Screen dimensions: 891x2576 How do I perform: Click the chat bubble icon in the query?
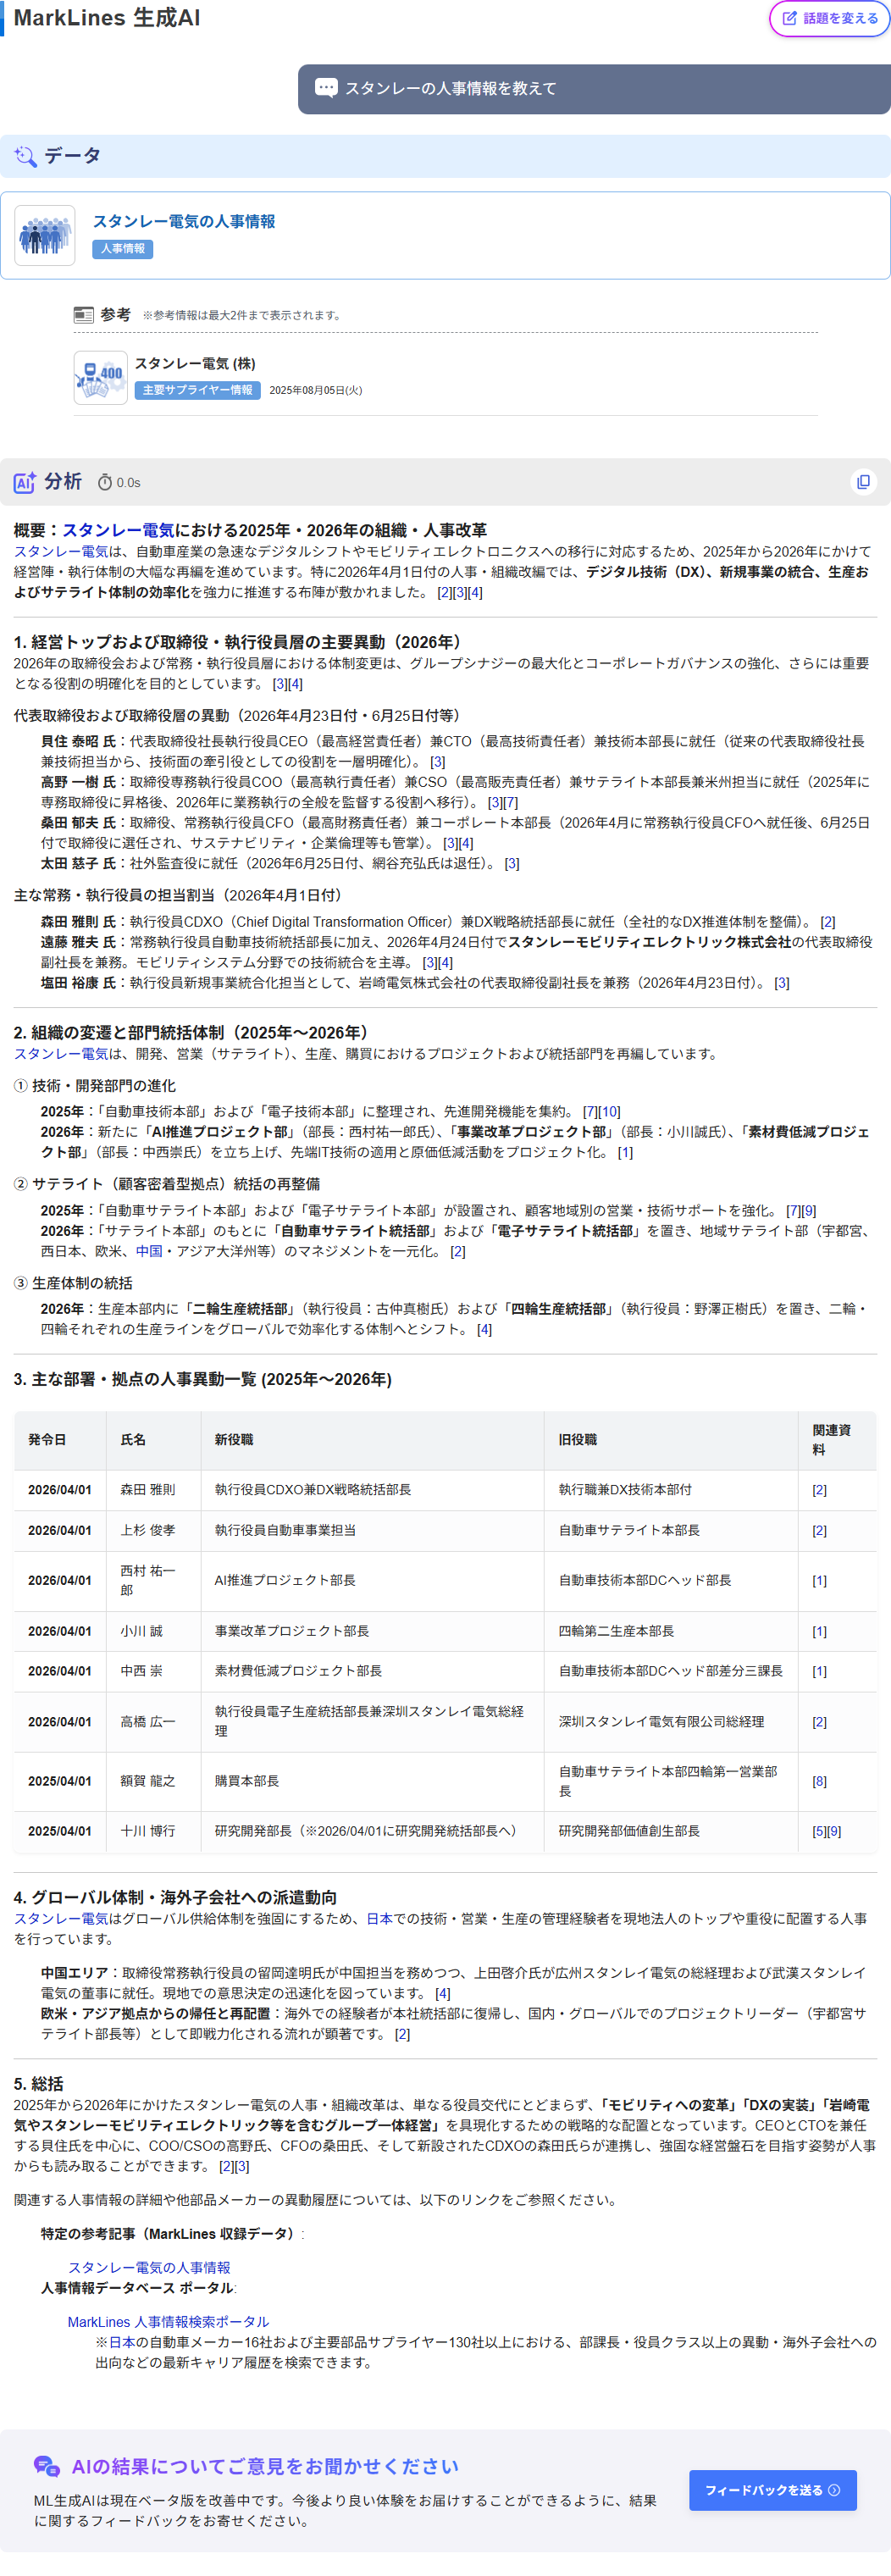[326, 88]
